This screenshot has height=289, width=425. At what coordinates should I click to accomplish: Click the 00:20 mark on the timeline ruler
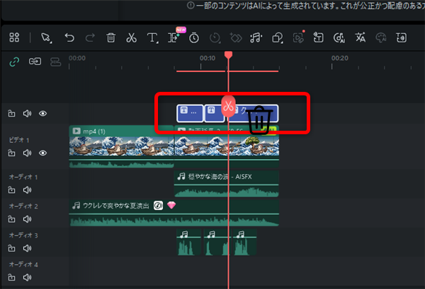[339, 59]
